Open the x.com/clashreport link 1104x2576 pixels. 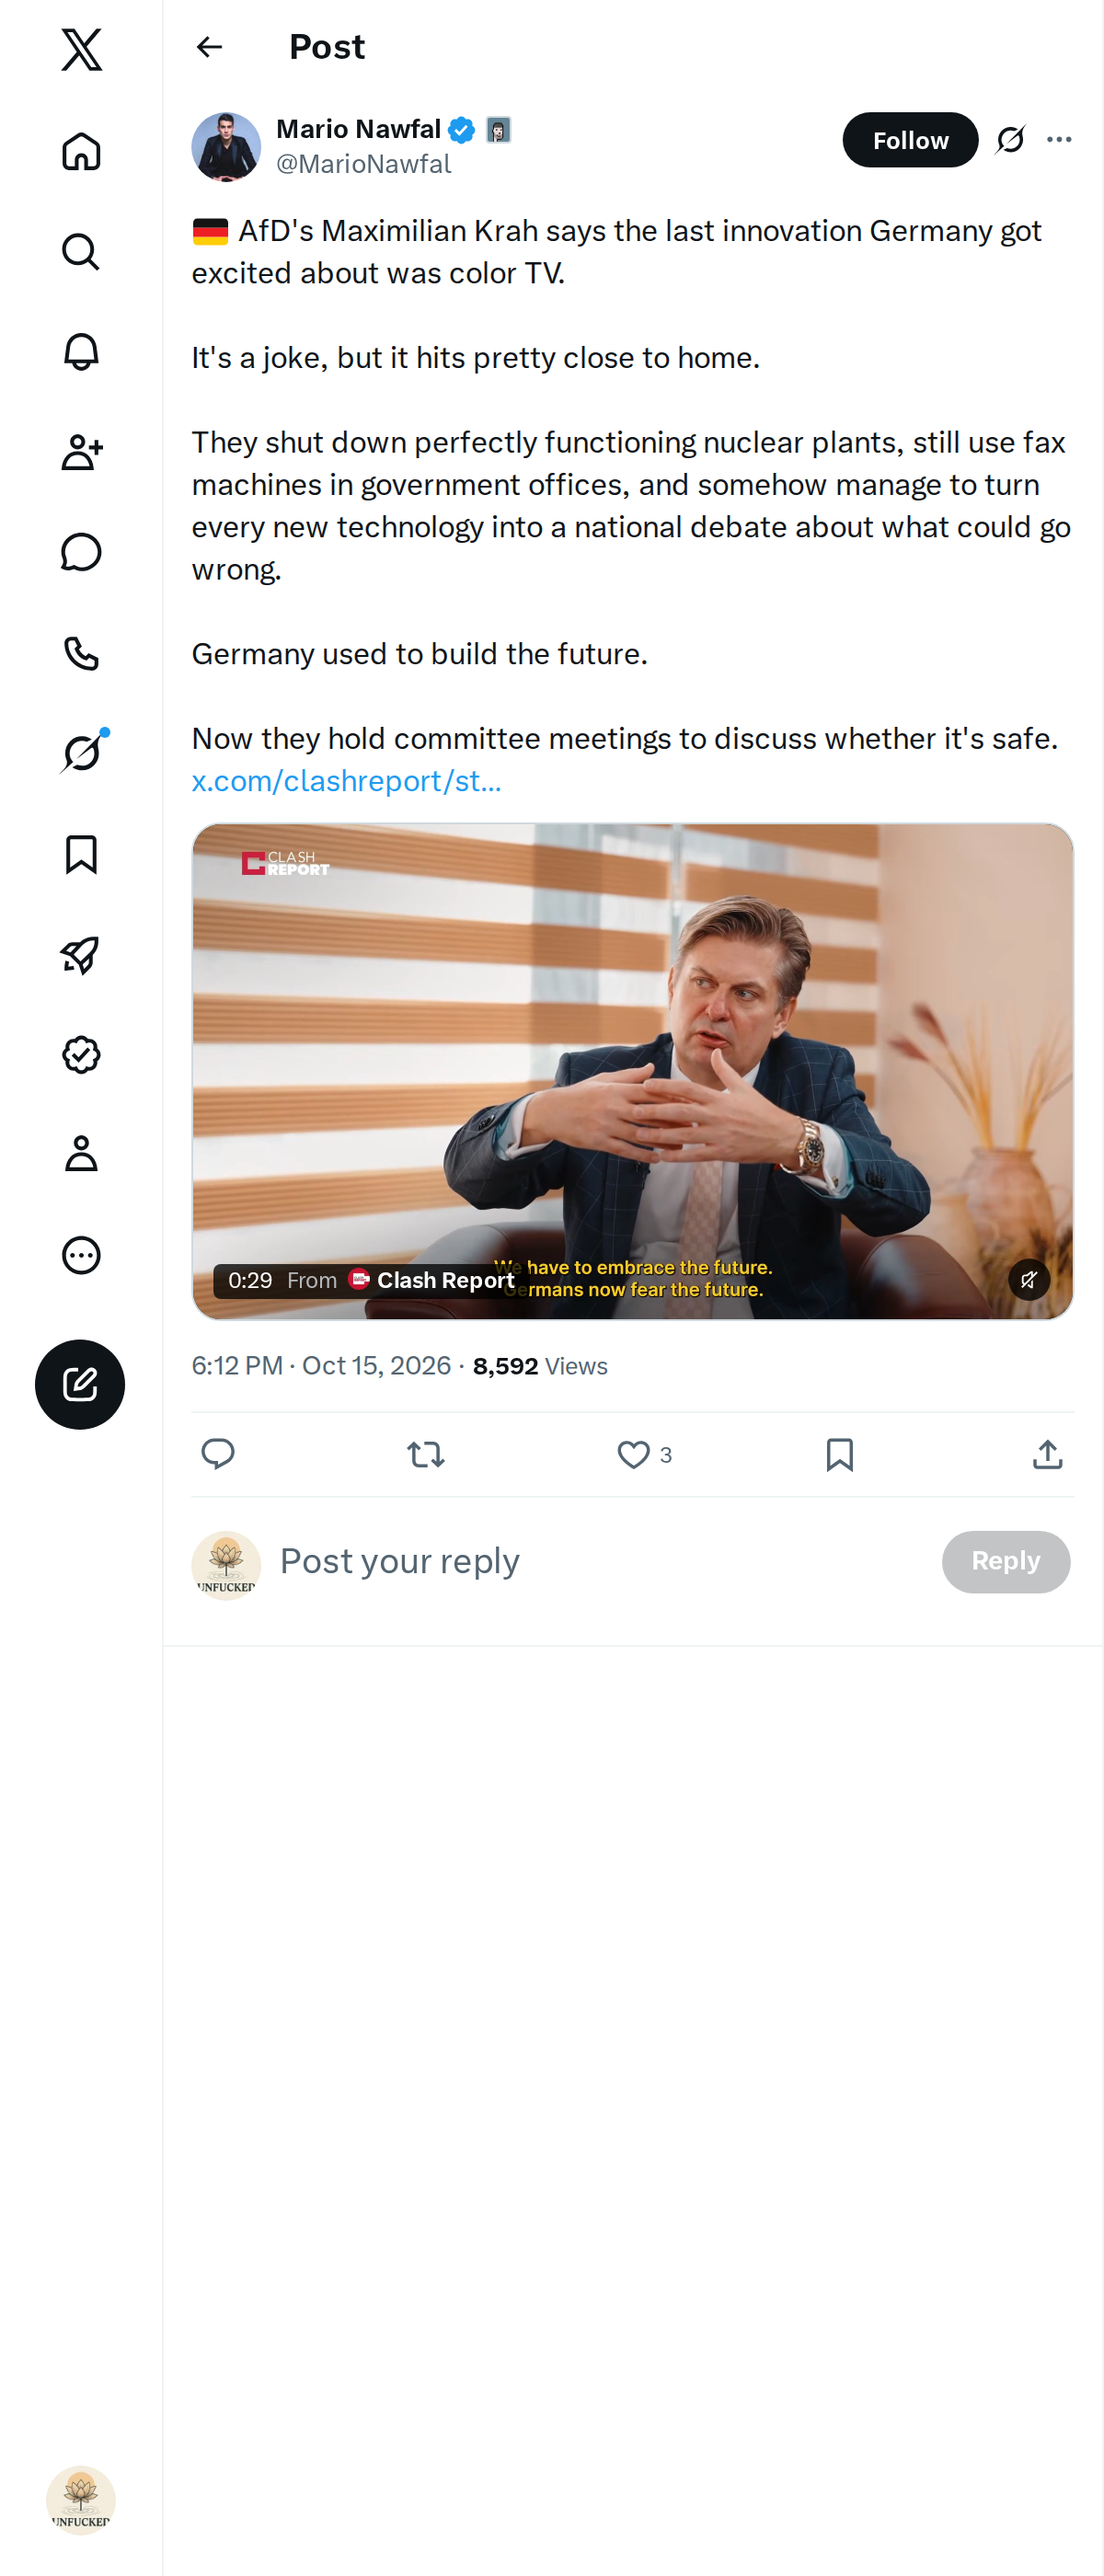(346, 781)
